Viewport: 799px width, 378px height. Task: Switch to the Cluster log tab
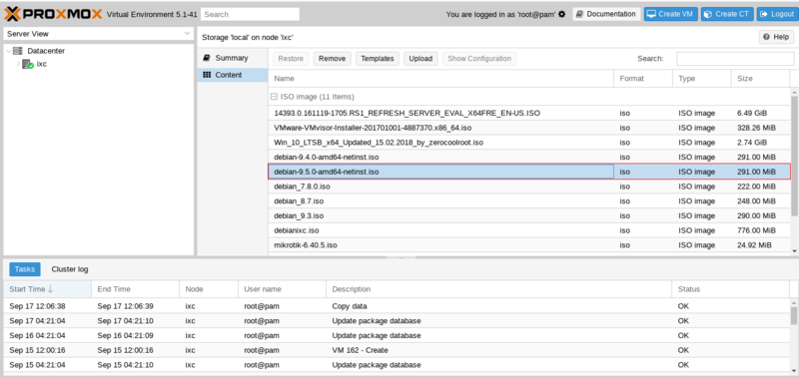point(70,269)
